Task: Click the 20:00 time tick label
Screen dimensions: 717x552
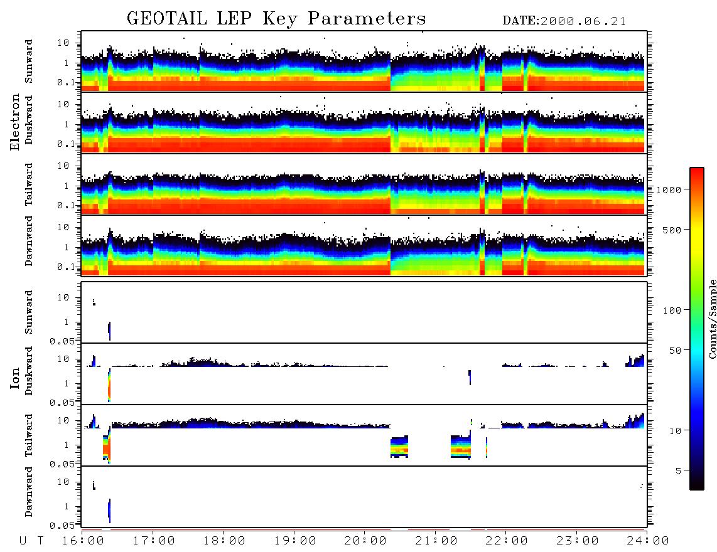Action: click(365, 541)
